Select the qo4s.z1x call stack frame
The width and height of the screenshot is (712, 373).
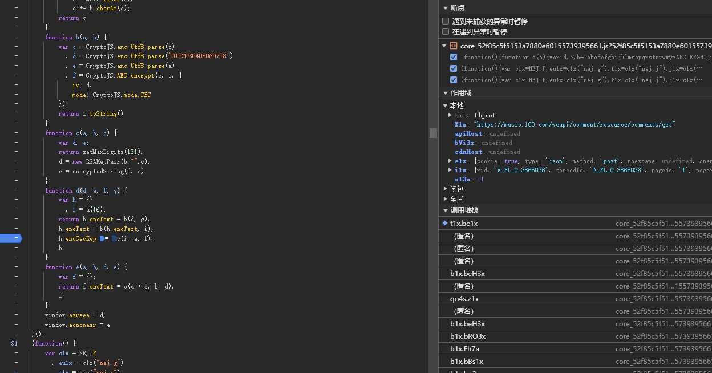click(464, 299)
